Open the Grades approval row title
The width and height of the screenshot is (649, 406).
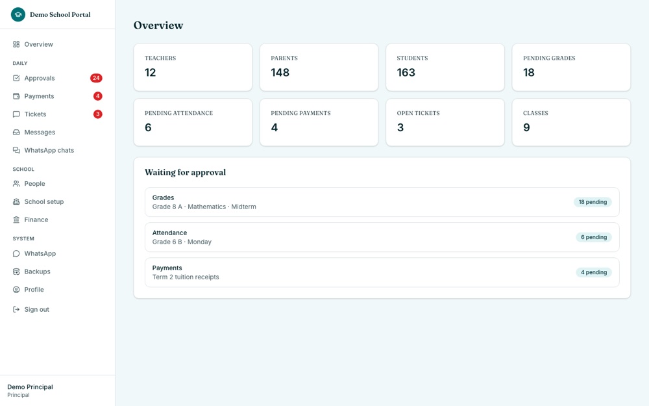tap(163, 197)
